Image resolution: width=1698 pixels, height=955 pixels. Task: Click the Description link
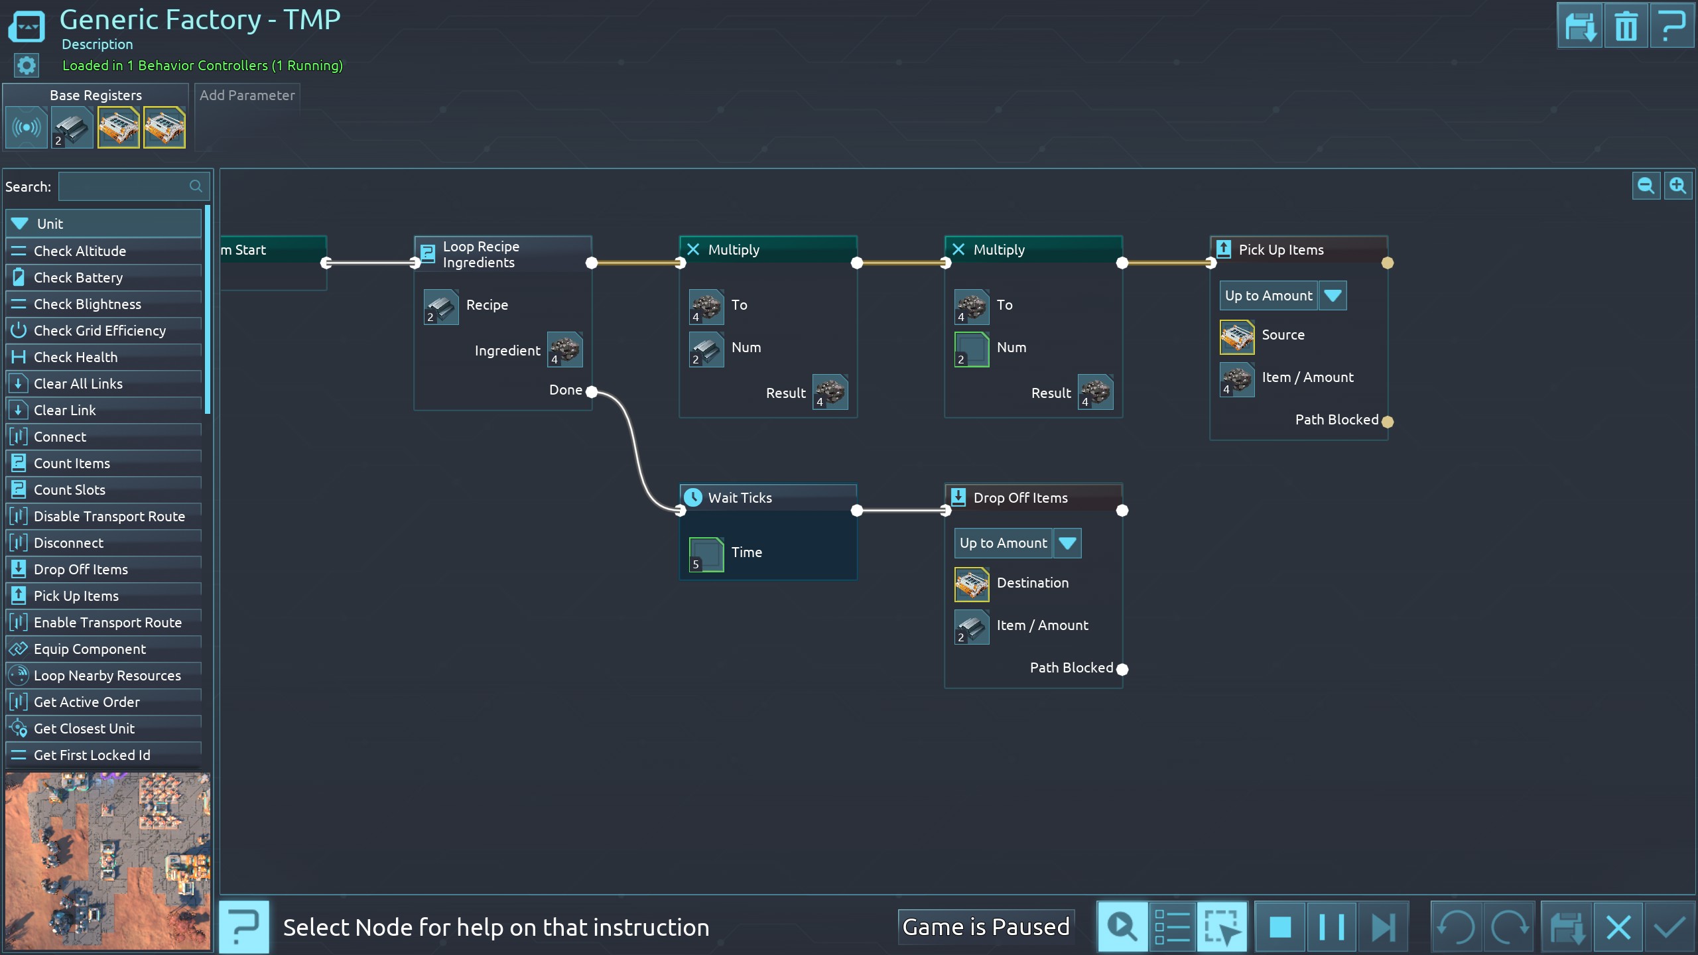point(97,44)
